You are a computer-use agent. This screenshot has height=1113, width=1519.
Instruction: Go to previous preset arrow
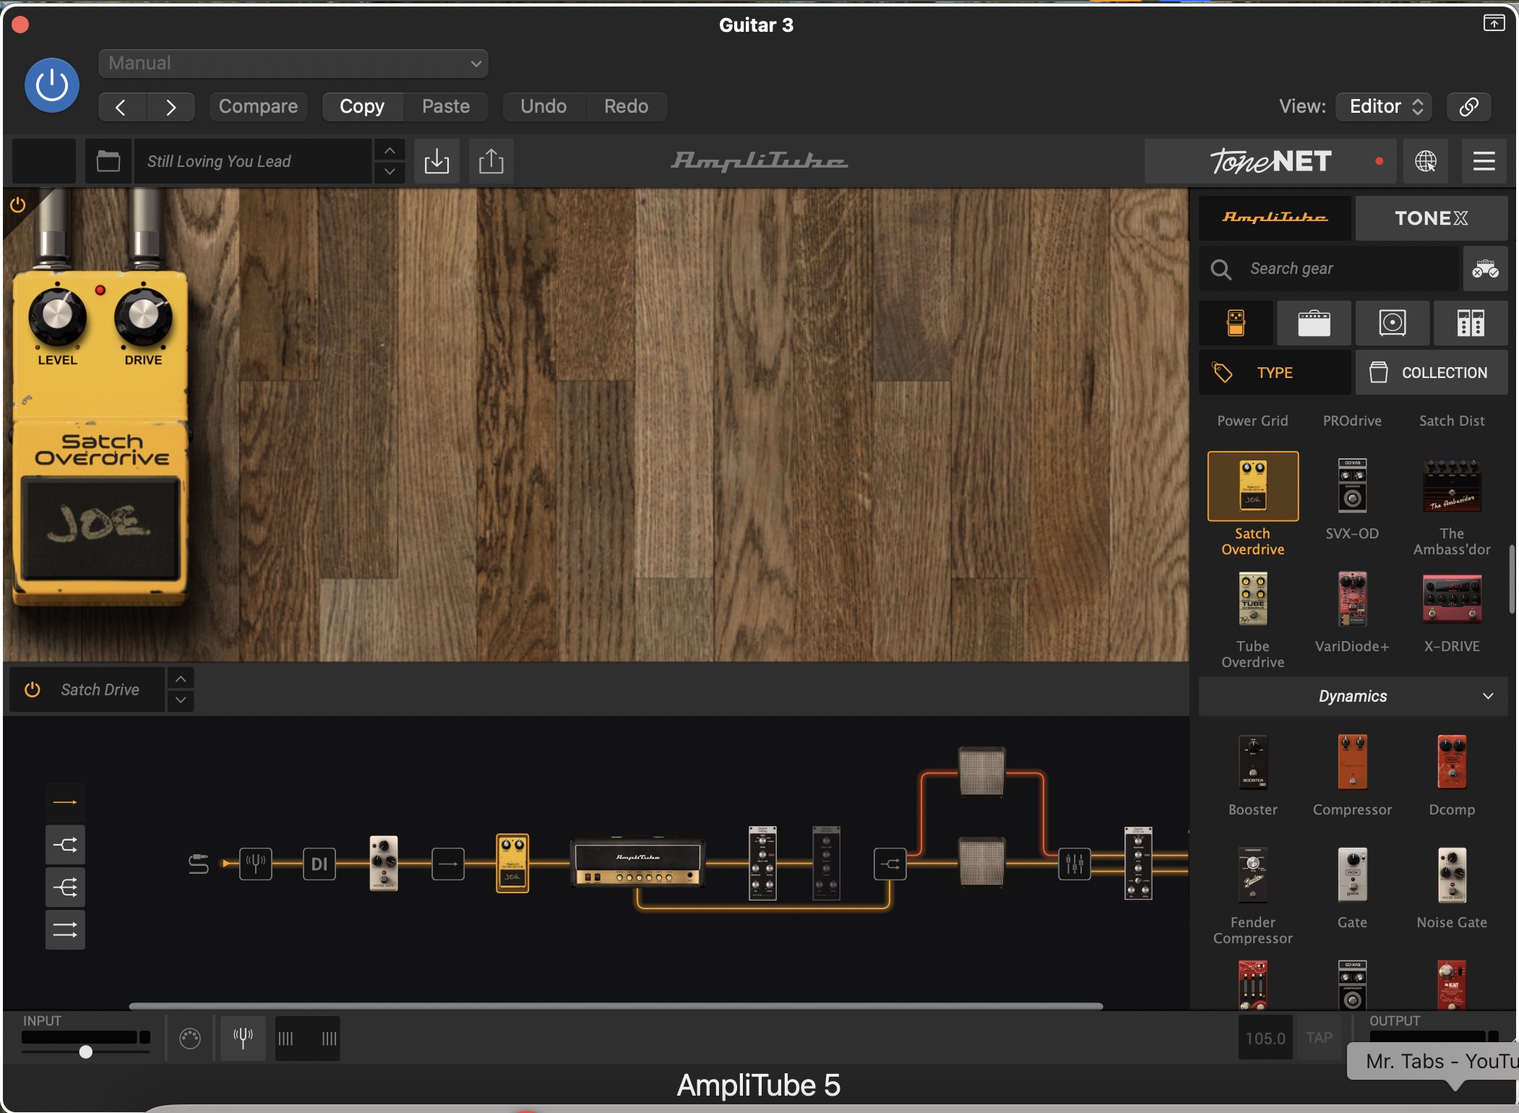tap(121, 107)
